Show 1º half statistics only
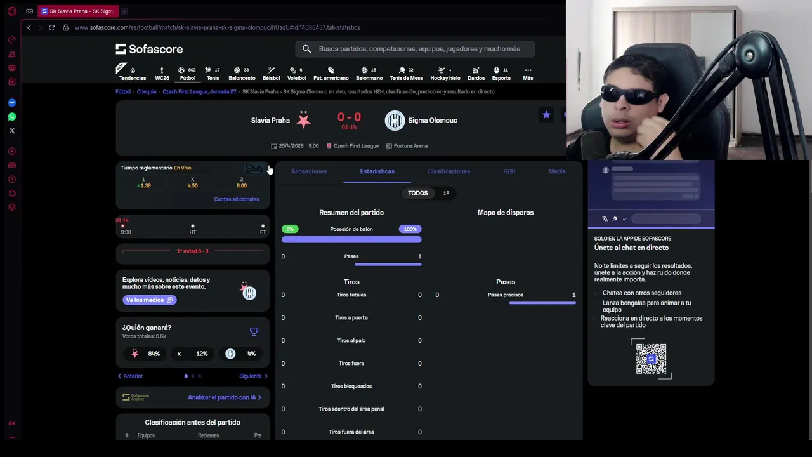Screen dimensions: 812x457 tap(446, 193)
